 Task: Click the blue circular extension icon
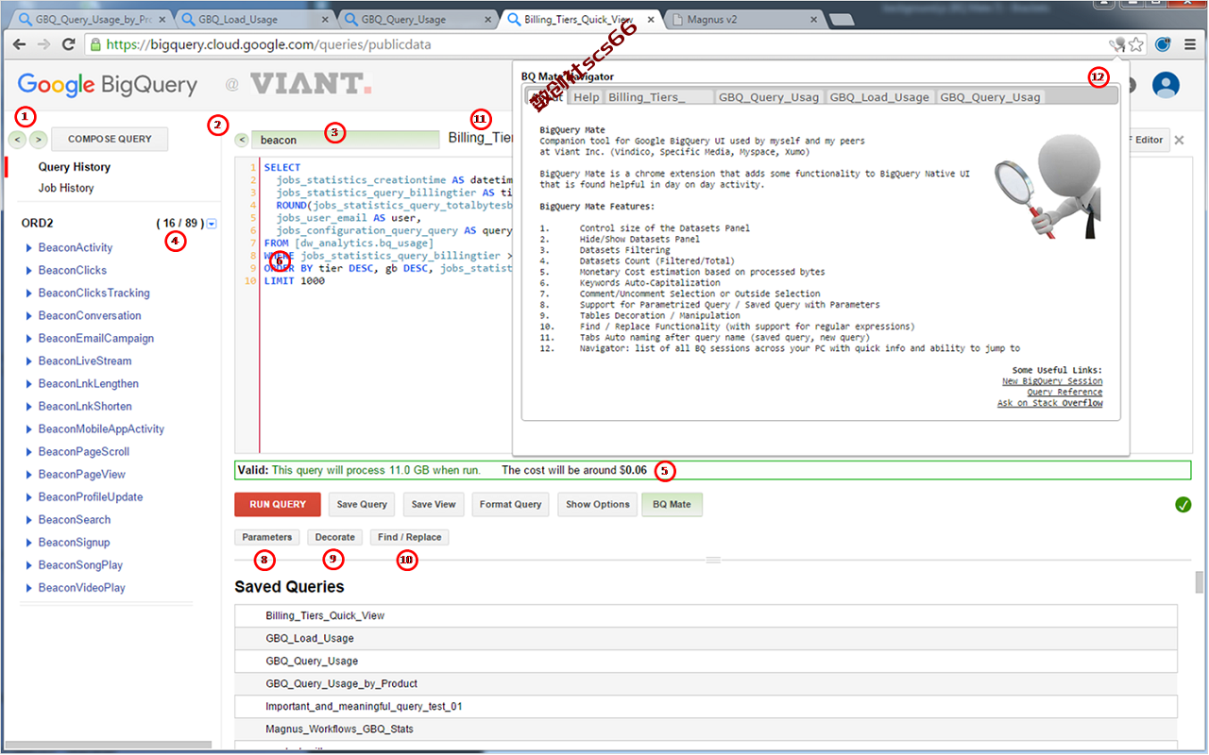point(1164,44)
